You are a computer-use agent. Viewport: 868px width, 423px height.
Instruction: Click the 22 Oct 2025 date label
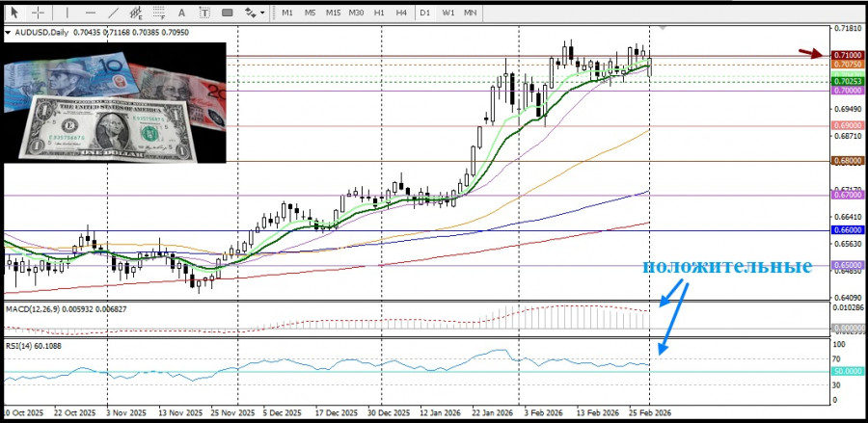click(74, 413)
